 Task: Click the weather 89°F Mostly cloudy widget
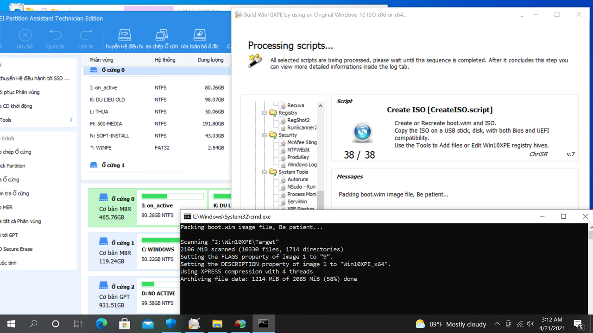451,324
